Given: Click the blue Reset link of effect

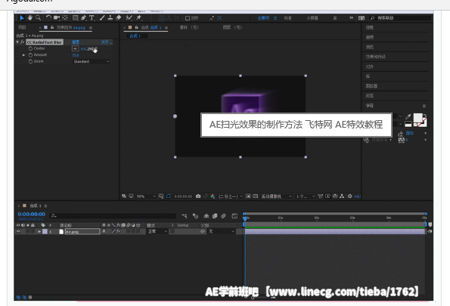Looking at the screenshot, I should coord(76,42).
